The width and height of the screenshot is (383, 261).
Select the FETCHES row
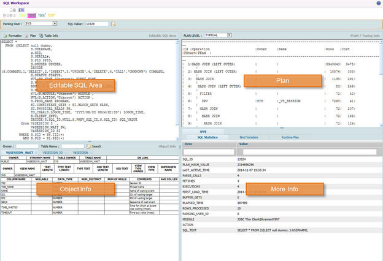(282, 181)
